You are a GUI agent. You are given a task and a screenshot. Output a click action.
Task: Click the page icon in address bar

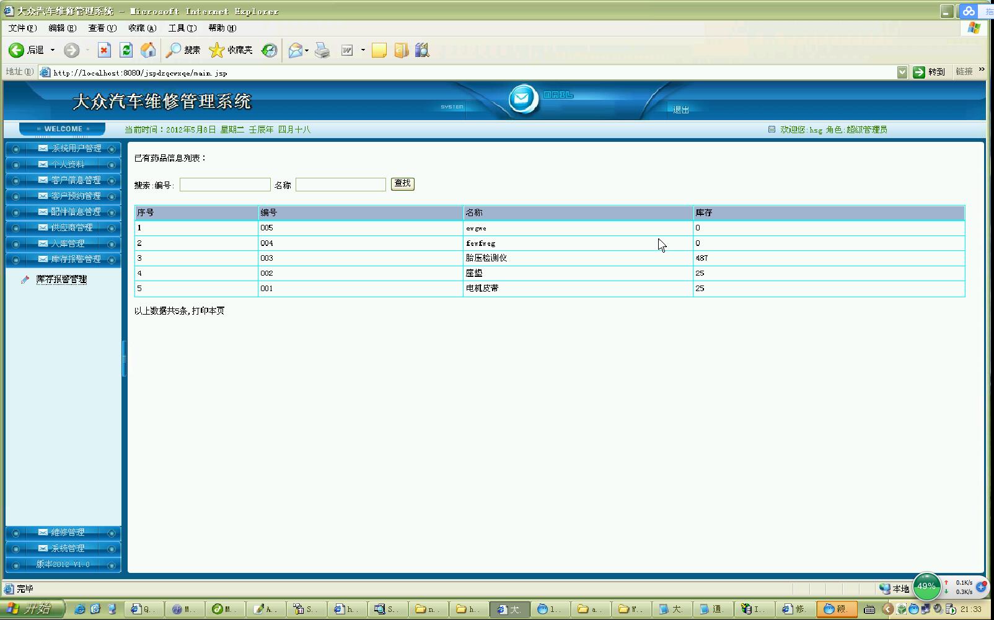[45, 72]
